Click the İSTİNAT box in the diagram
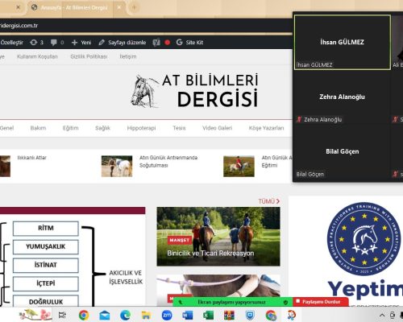The height and width of the screenshot is (322, 403). click(46, 265)
